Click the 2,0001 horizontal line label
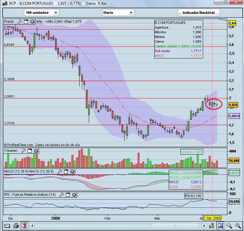 pyautogui.click(x=9, y=96)
